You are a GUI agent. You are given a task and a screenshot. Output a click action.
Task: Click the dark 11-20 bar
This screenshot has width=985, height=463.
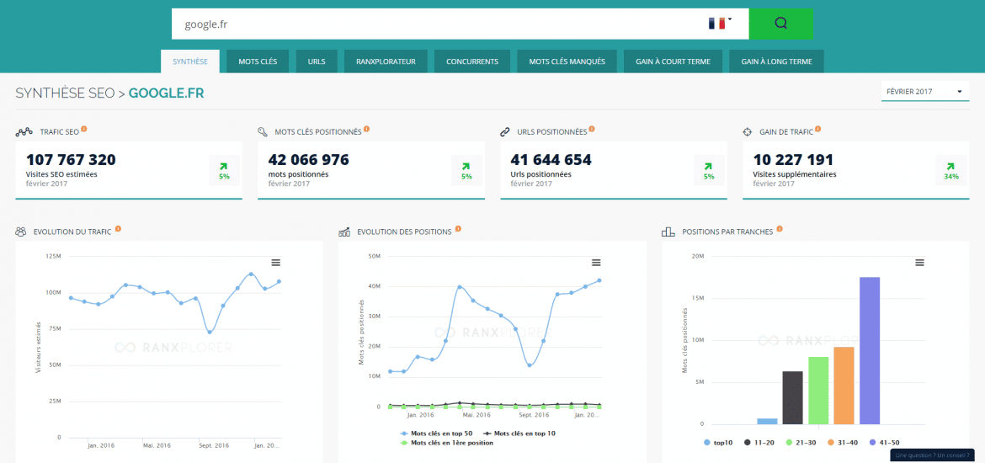tap(793, 397)
